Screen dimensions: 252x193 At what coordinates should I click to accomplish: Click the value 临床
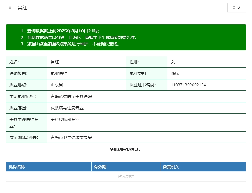tap(175, 73)
